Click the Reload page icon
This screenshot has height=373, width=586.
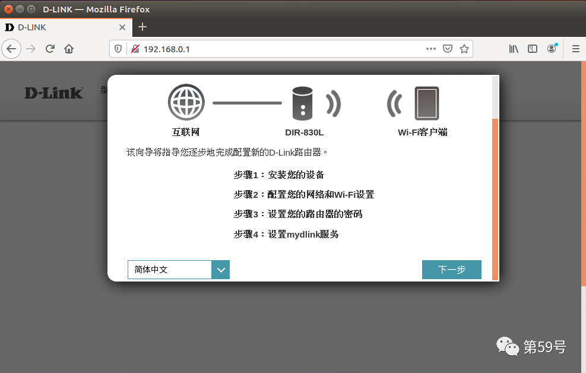(x=50, y=49)
